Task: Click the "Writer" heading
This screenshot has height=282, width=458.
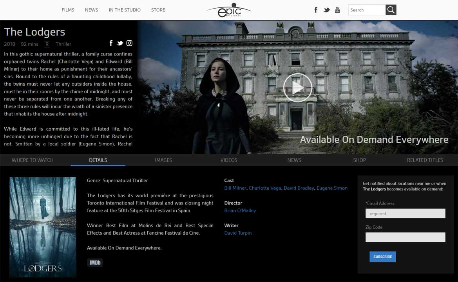Action: point(231,225)
